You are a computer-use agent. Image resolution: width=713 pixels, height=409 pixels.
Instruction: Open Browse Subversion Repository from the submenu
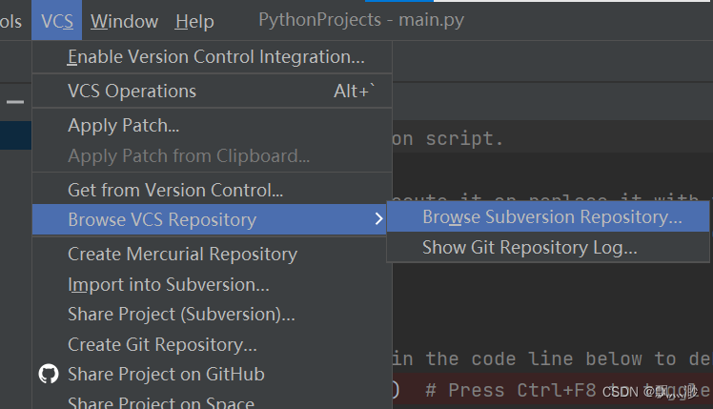pos(552,217)
